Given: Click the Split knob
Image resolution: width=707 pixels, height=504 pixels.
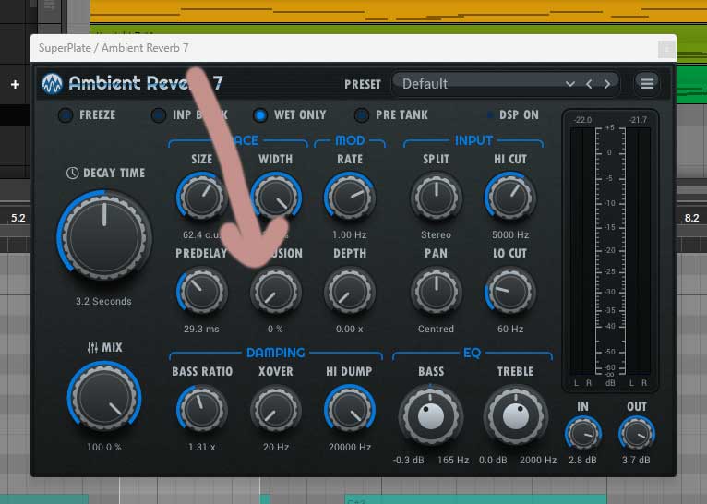Looking at the screenshot, I should 436,197.
